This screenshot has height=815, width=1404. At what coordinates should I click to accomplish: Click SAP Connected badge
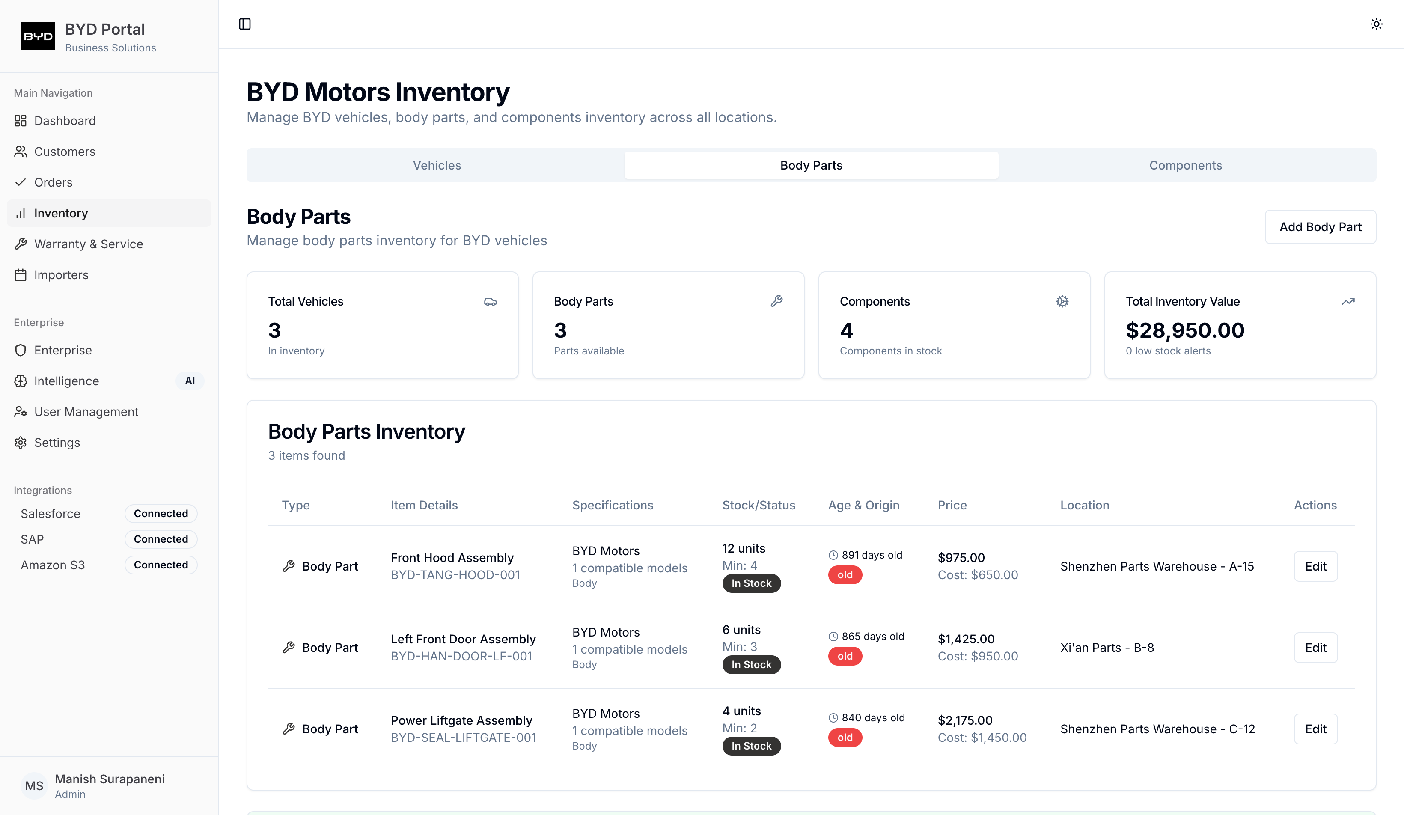(161, 538)
